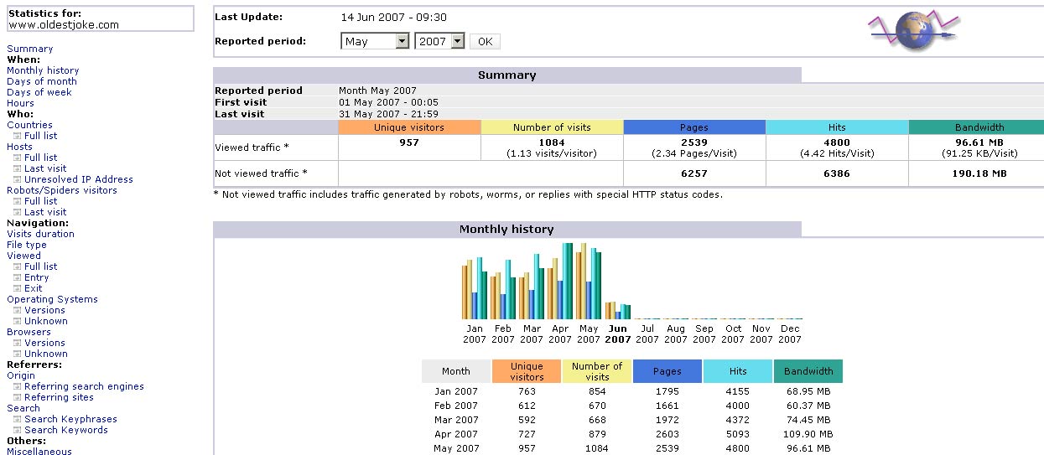1044x455 pixels.
Task: Open Visits duration link
Action: pyautogui.click(x=40, y=234)
